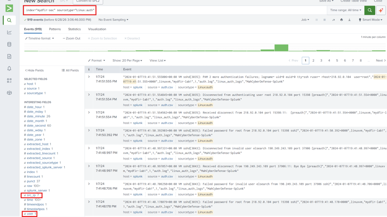Image resolution: width=387 pixels, height=217 pixels.
Task: Open the No Event Sampling dropdown
Action: (x=113, y=20)
